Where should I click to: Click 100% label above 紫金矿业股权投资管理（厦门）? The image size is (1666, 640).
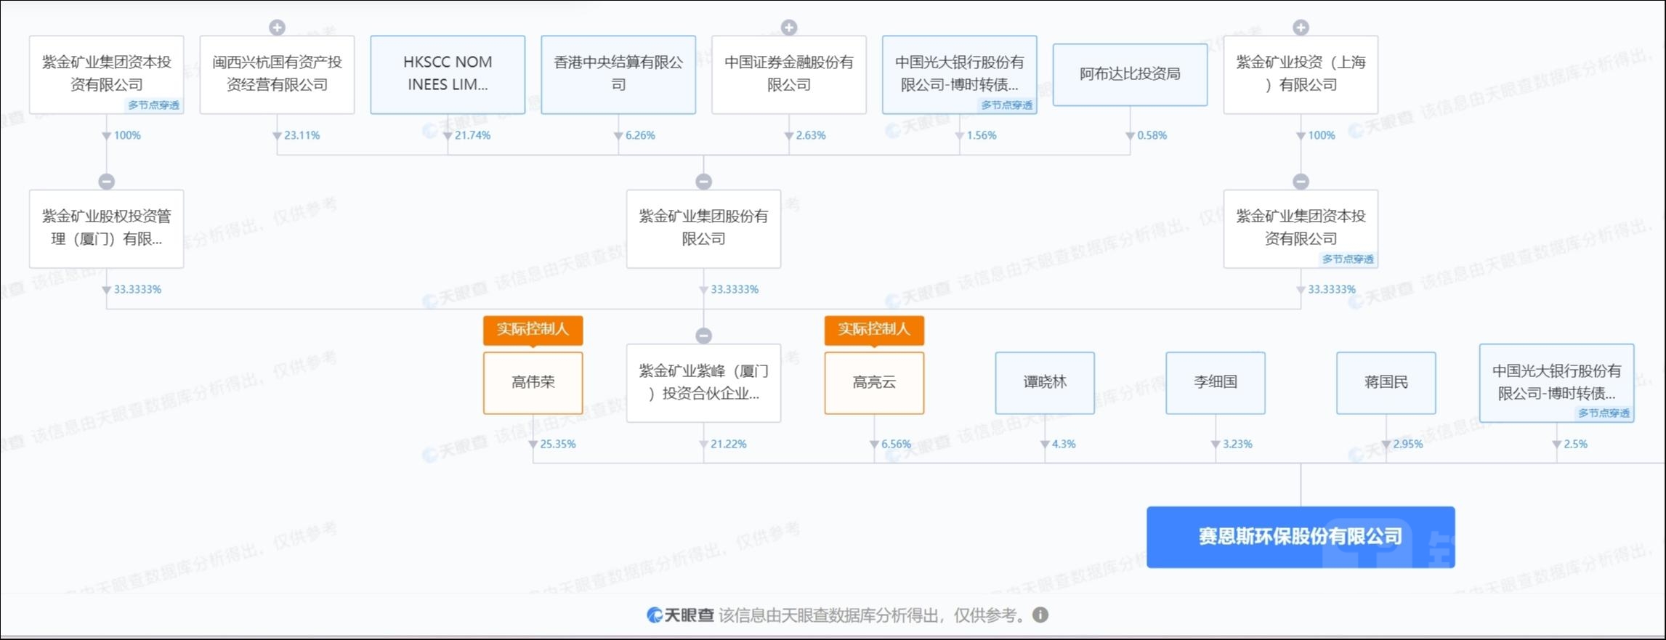[127, 136]
